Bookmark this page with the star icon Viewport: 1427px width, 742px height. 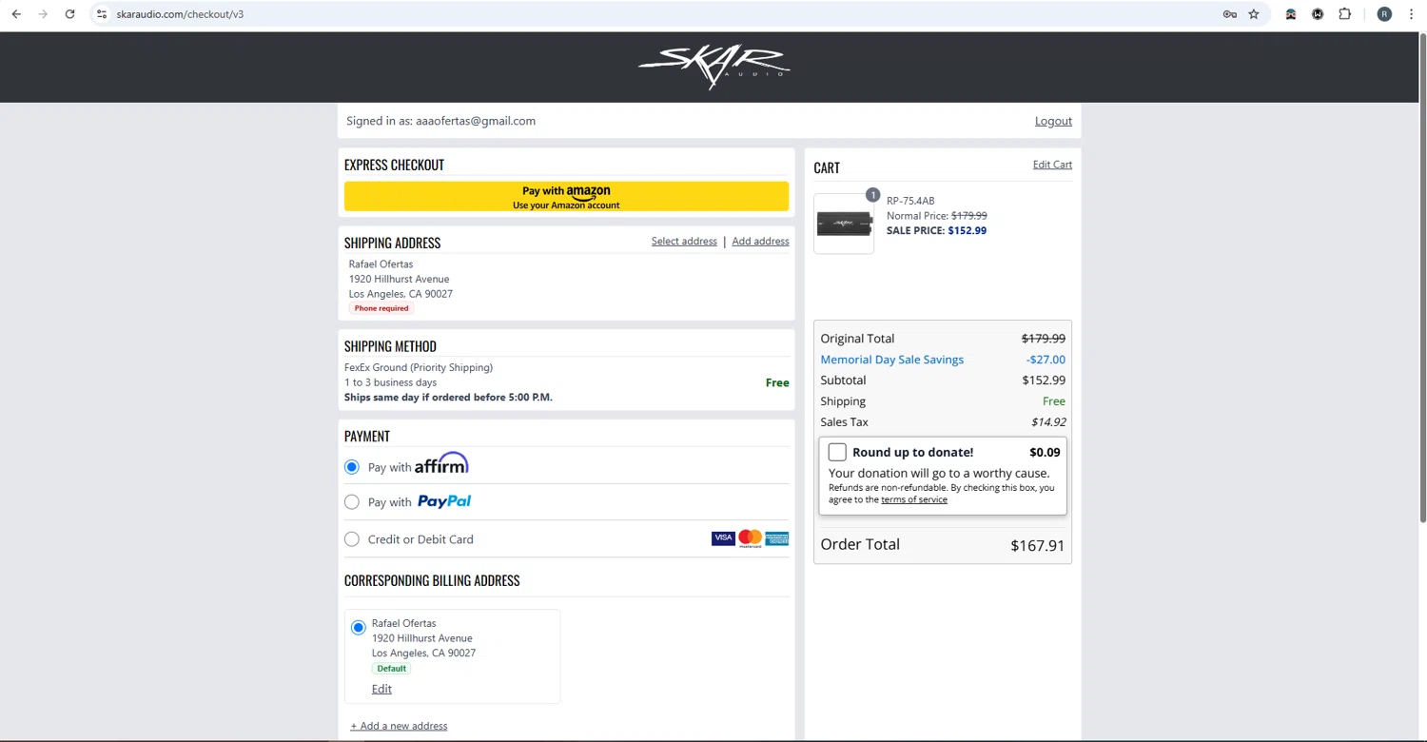(x=1254, y=14)
